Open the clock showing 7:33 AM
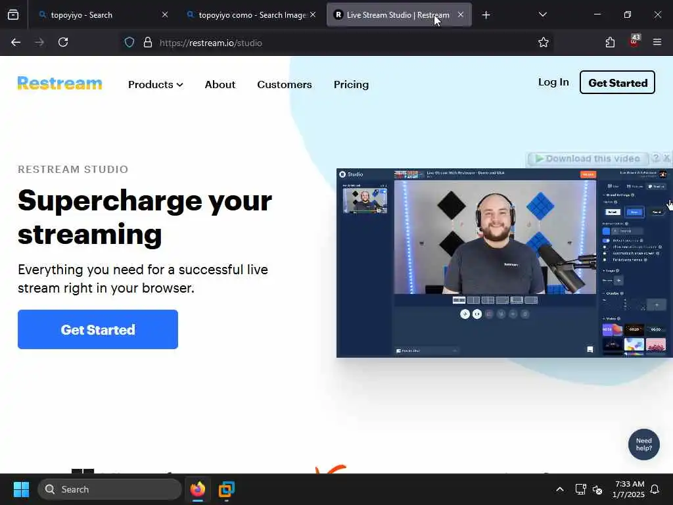Viewport: 673px width, 505px height. click(x=629, y=489)
